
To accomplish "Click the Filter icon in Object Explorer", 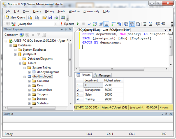I will tap(38, 35).
